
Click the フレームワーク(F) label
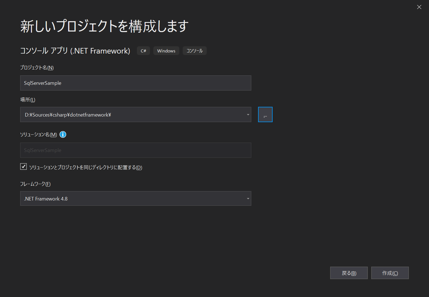click(x=35, y=184)
